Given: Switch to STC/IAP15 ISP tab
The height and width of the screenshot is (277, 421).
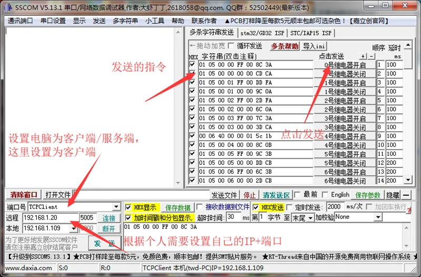Looking at the screenshot, I should [311, 33].
